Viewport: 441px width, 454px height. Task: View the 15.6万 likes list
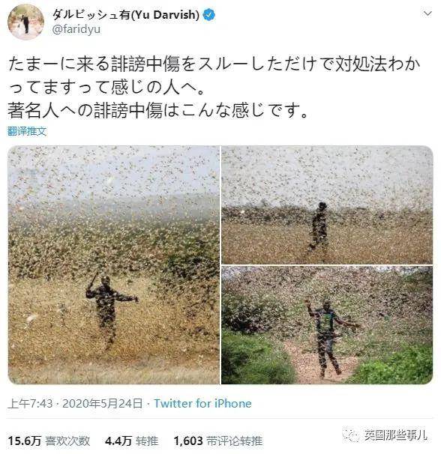click(x=49, y=441)
